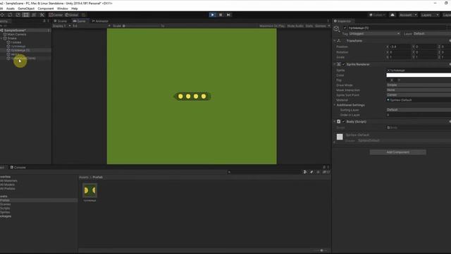Open the Tag Untagged dropdown

point(374,34)
